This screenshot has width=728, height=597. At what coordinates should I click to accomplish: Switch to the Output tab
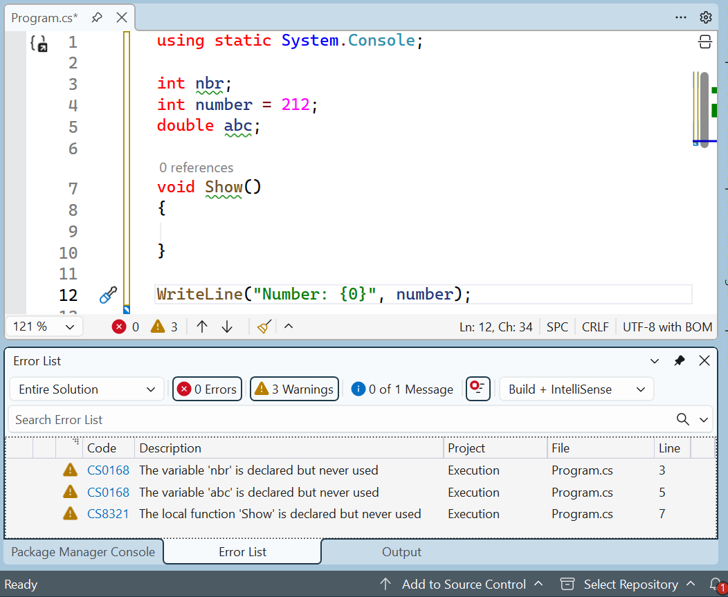click(401, 552)
